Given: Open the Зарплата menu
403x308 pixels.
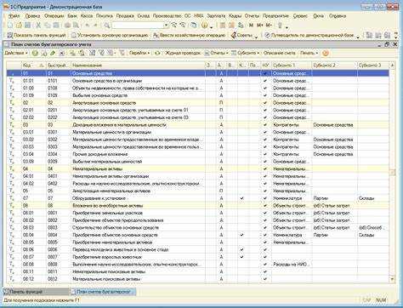Looking at the screenshot, I should coord(216,16).
